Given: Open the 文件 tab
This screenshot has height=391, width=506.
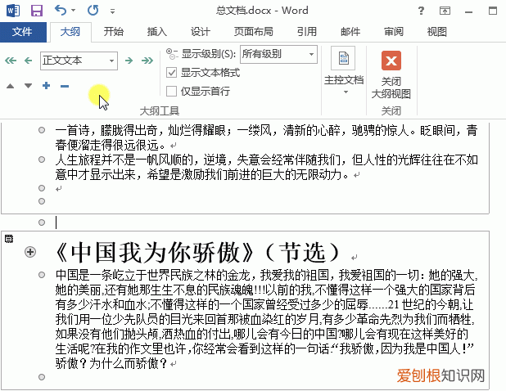Looking at the screenshot, I should [x=23, y=32].
